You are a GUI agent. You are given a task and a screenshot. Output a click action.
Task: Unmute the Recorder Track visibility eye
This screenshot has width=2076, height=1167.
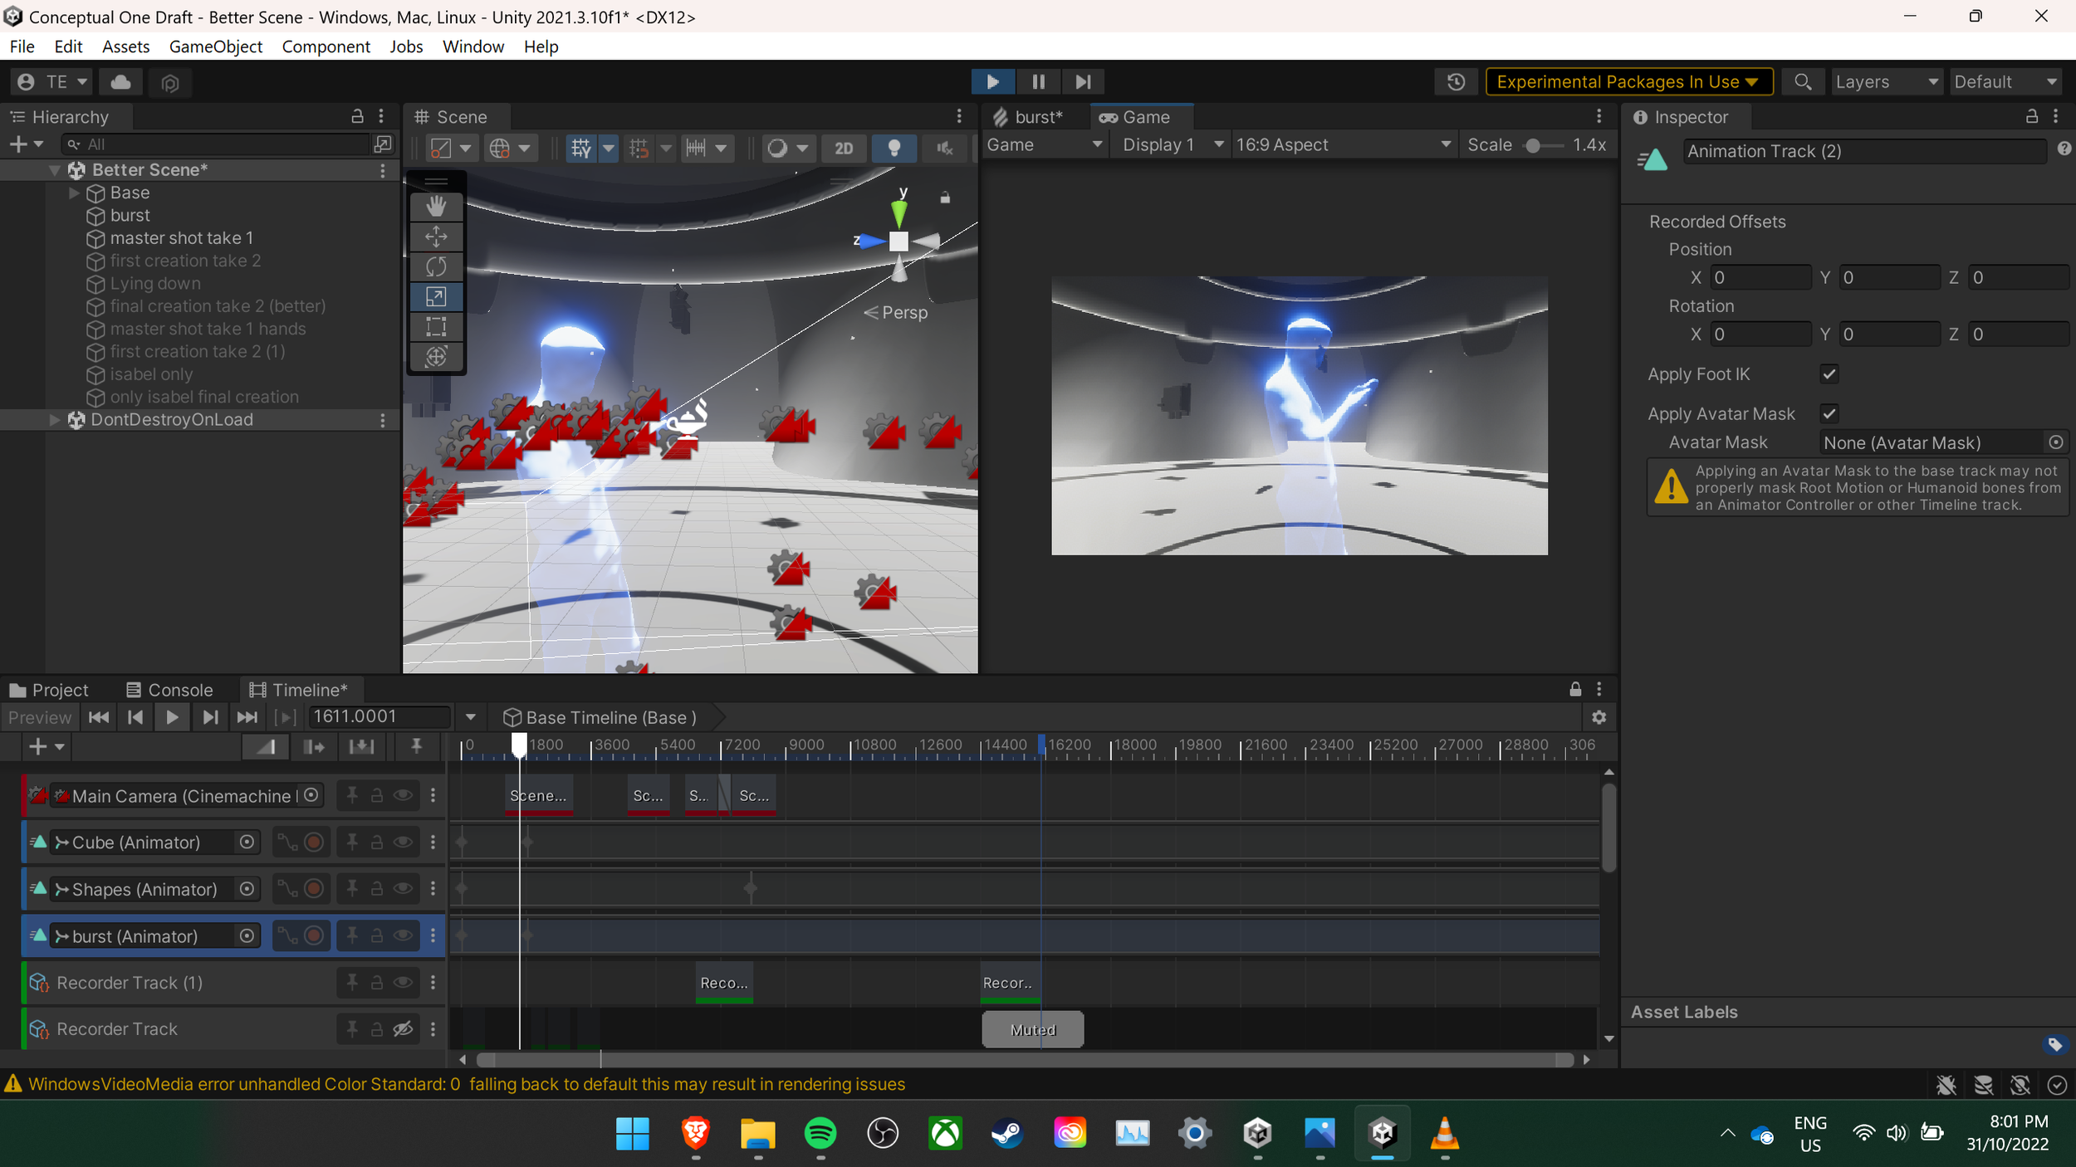403,1029
